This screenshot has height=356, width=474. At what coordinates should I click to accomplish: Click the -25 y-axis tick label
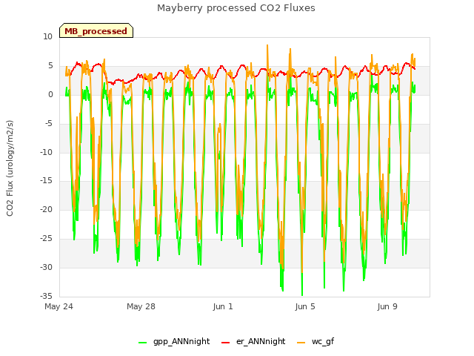click(46, 239)
